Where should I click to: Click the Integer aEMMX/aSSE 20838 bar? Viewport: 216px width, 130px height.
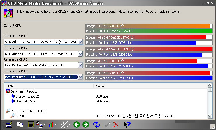[148, 49]
